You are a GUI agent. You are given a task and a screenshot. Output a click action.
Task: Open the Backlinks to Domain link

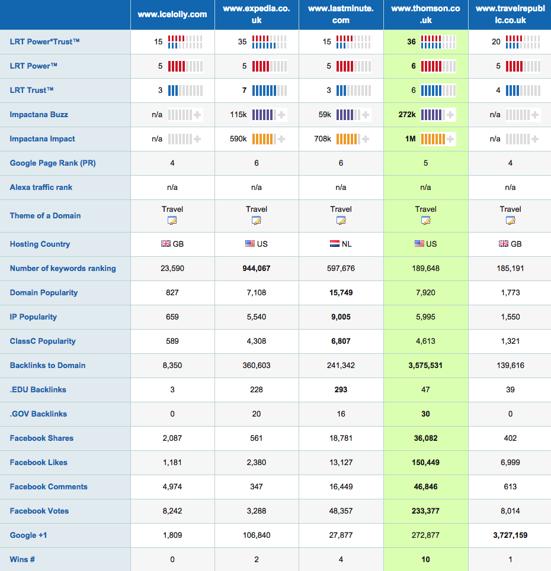47,365
